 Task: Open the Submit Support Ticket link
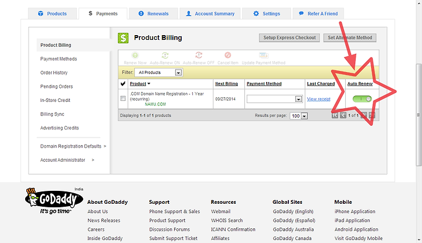(x=173, y=238)
